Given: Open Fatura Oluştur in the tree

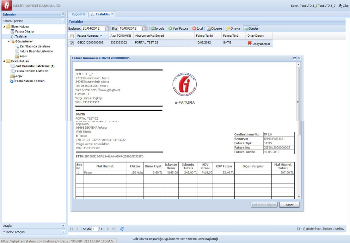Looking at the screenshot, I should (x=25, y=31).
